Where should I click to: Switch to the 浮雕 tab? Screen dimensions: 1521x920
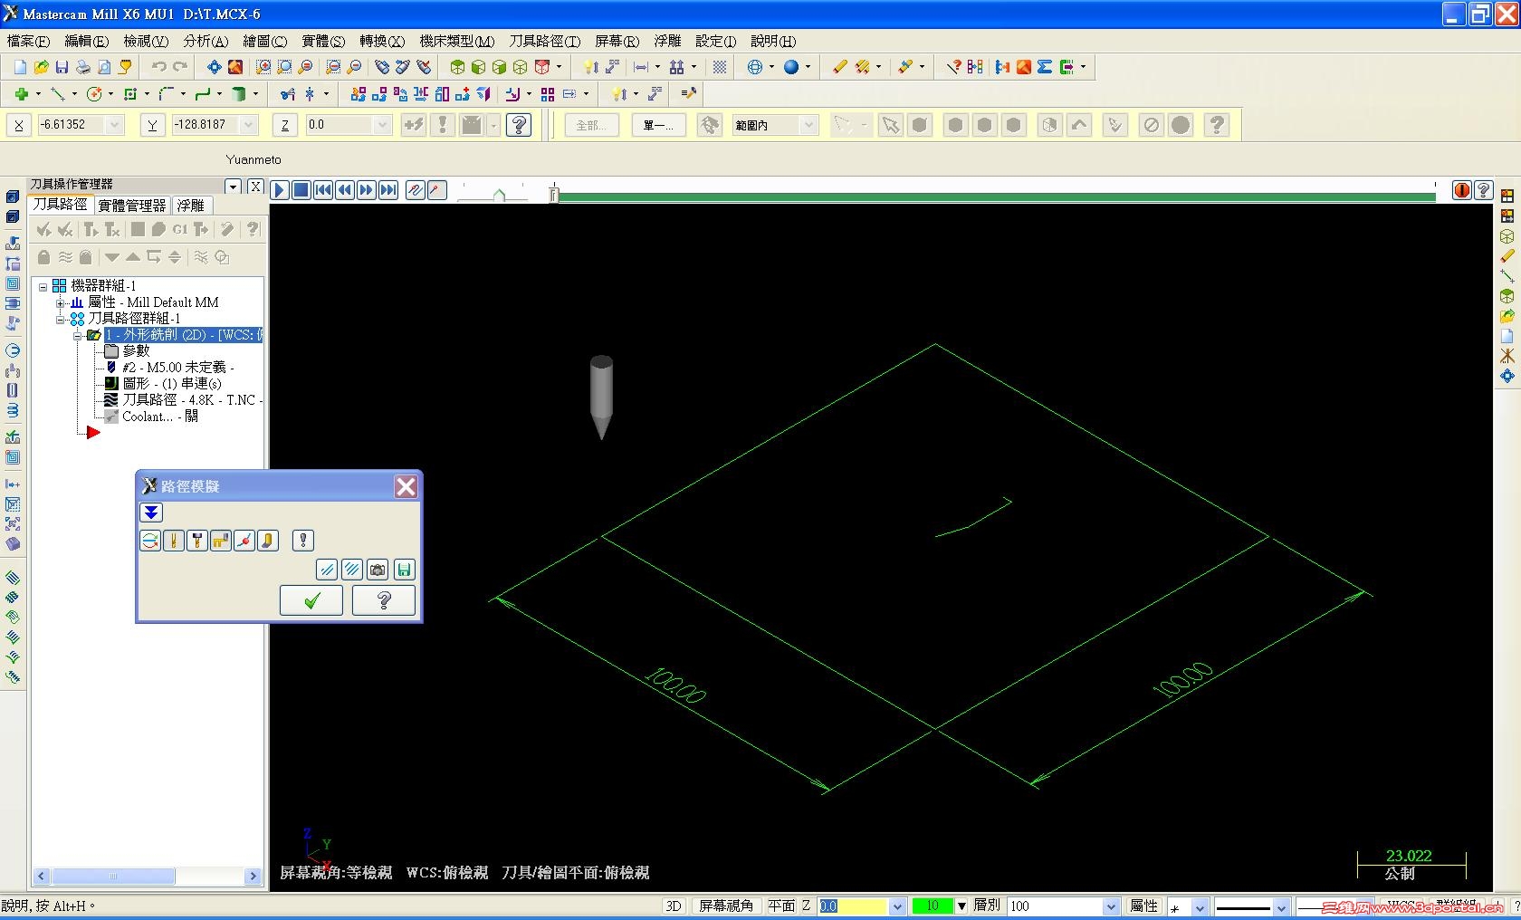click(x=191, y=206)
